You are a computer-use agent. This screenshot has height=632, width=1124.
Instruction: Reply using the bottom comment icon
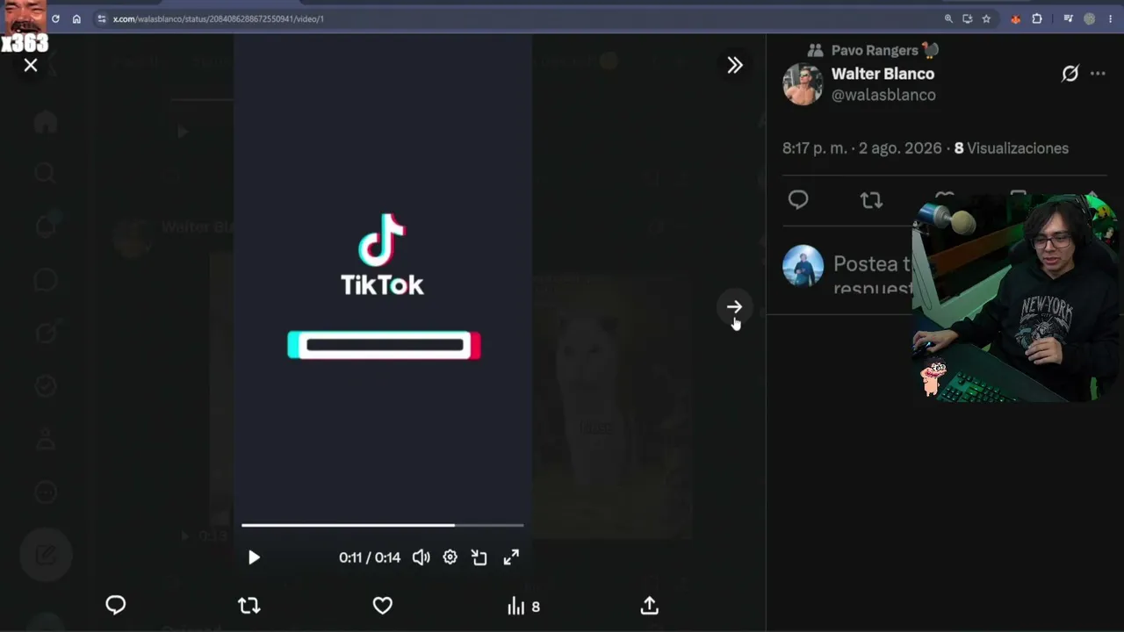point(116,606)
